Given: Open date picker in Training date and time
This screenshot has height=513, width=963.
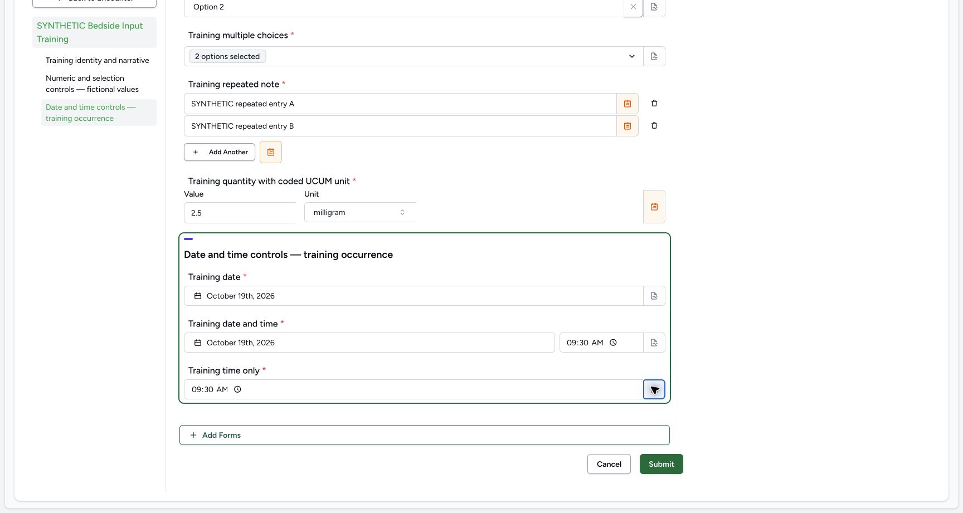Looking at the screenshot, I should point(369,343).
